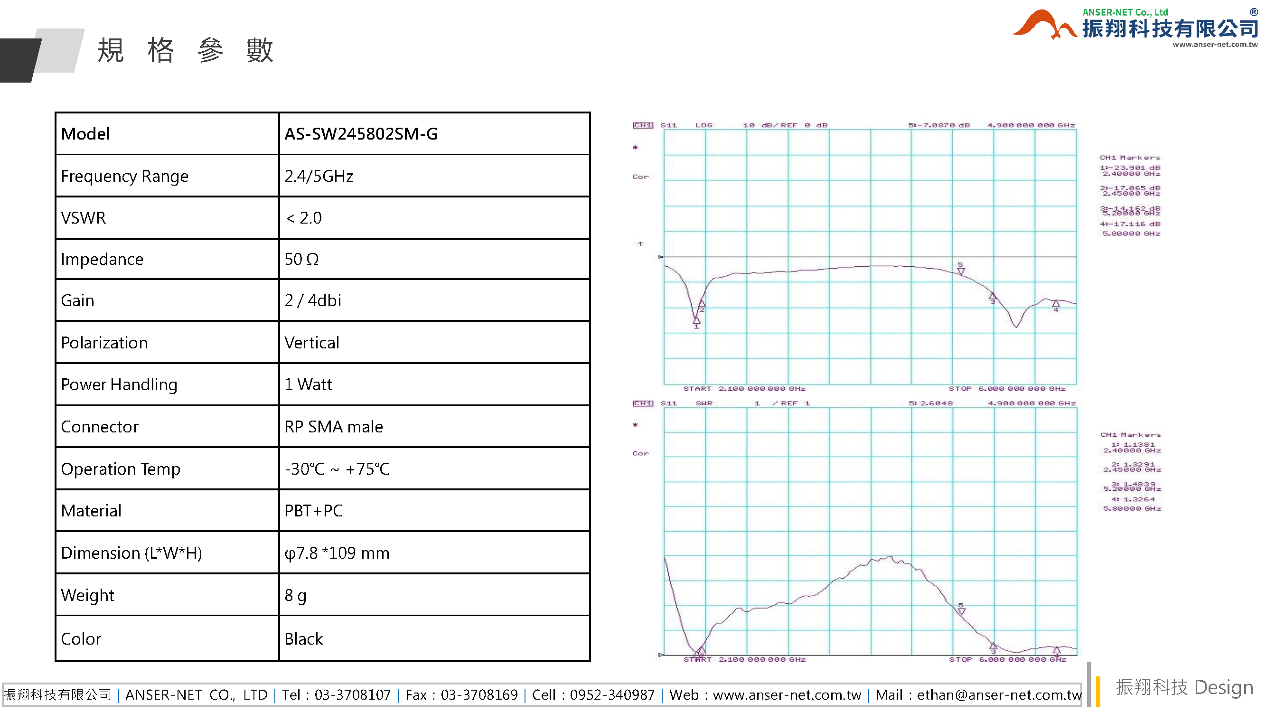This screenshot has height=712, width=1266.
Task: Click the upper CH1 Markers readout list
Action: tap(1130, 196)
